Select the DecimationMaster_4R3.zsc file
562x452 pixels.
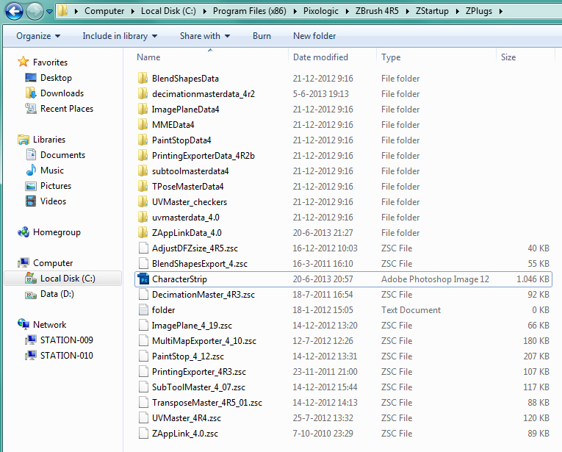tap(203, 294)
